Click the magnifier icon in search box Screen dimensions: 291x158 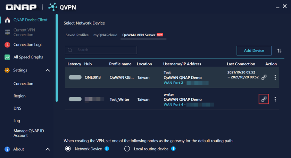click(x=70, y=50)
